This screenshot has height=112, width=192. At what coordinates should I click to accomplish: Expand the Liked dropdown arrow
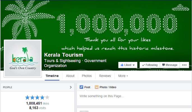click(134, 65)
